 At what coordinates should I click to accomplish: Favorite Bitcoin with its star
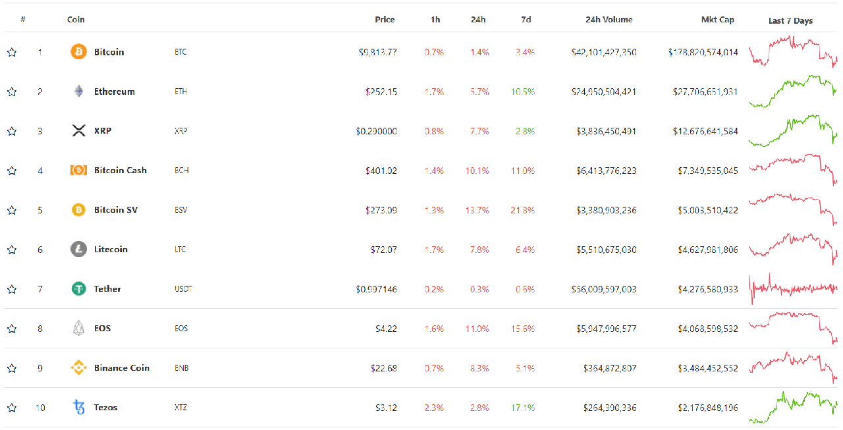(x=11, y=52)
